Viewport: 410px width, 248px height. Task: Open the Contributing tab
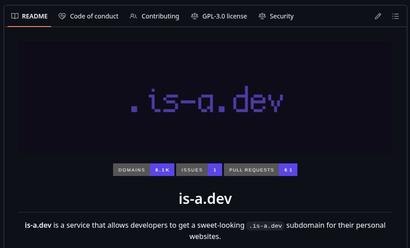[x=155, y=16]
